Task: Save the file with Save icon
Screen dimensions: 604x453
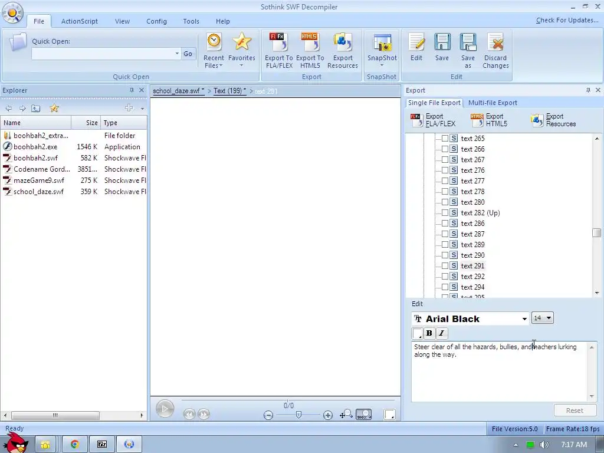Action: tap(442, 48)
